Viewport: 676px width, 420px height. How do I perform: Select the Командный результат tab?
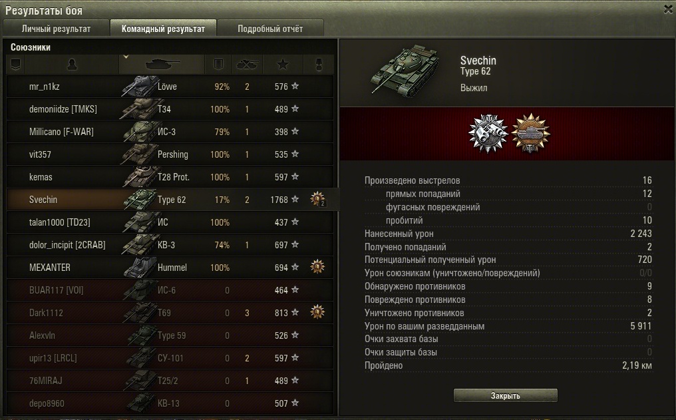point(163,29)
